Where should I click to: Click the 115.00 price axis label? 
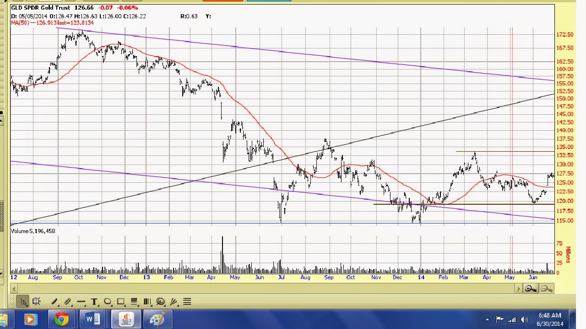[x=564, y=221]
